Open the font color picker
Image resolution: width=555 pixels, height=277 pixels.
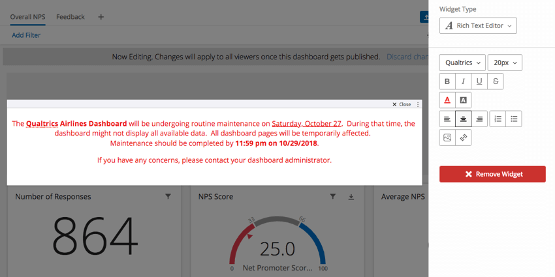(x=447, y=100)
